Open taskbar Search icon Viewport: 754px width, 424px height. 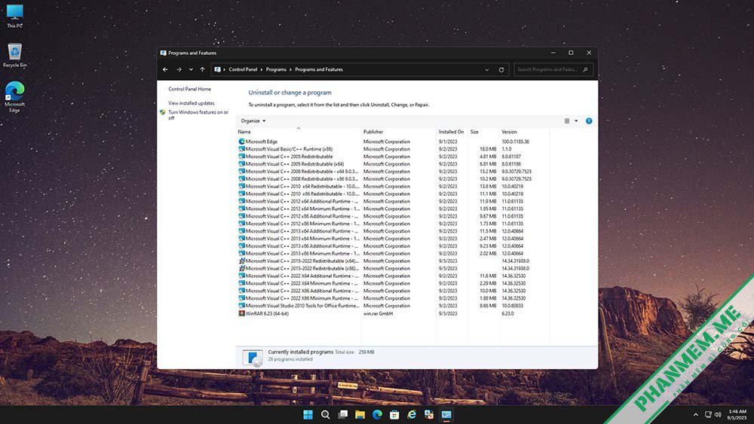coord(325,414)
